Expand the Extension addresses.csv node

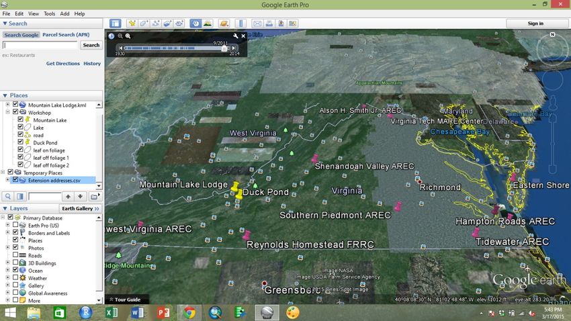(x=7, y=179)
